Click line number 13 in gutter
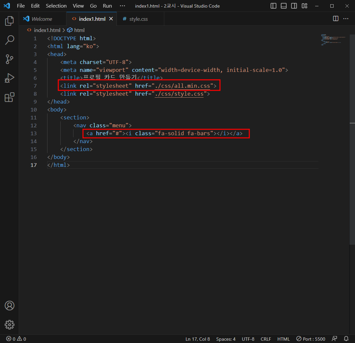 tap(34, 133)
